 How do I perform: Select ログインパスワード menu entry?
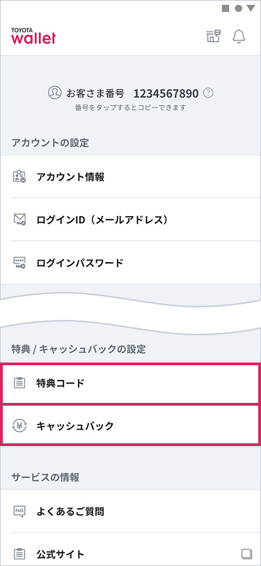point(131,262)
